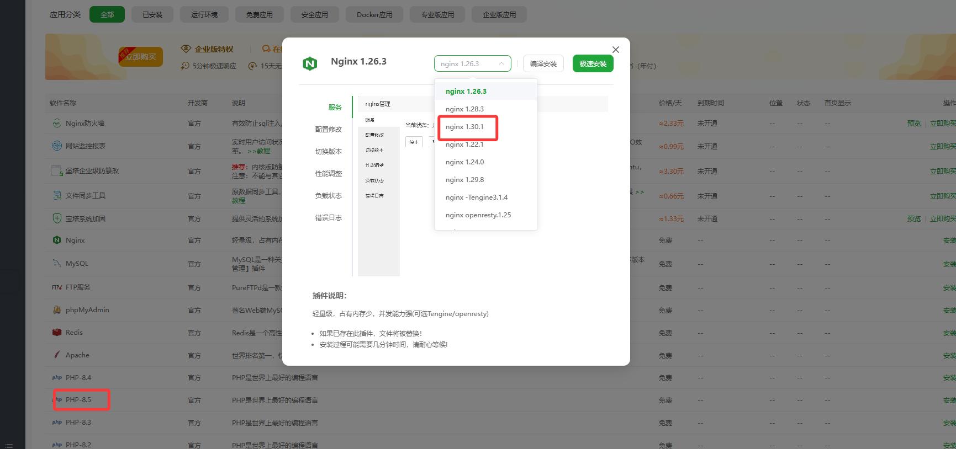Viewport: 956px width, 449px height.
Task: Click the 宝塔系统加固 shield icon
Action: 57,218
